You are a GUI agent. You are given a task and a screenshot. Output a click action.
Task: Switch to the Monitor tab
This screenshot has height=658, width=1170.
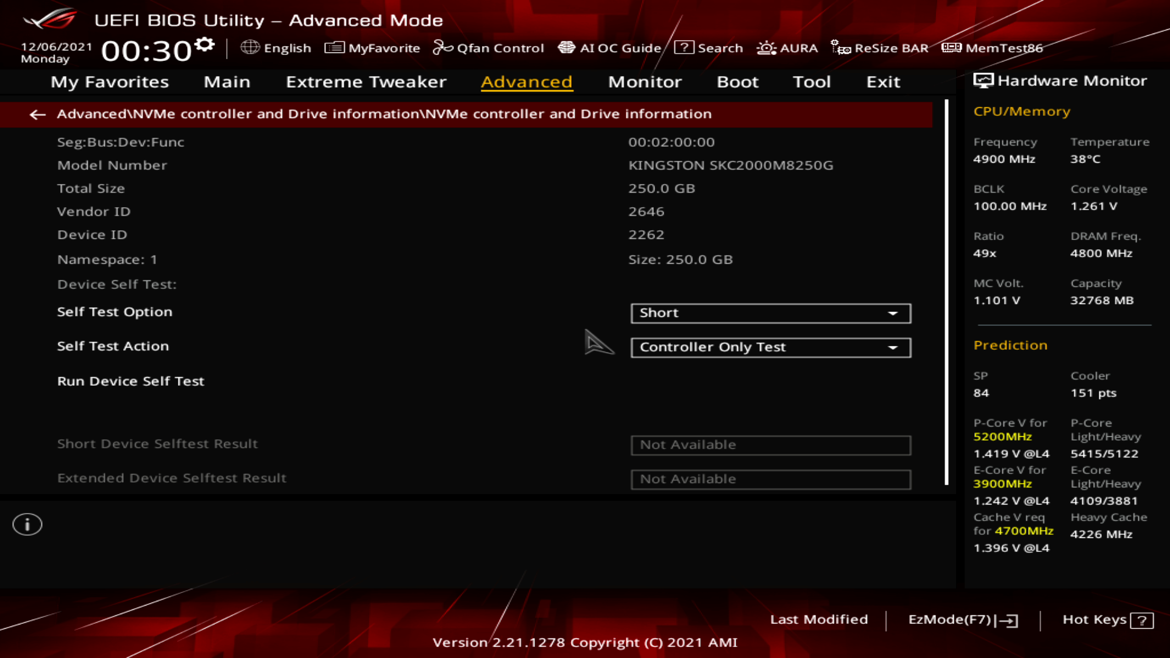(645, 82)
